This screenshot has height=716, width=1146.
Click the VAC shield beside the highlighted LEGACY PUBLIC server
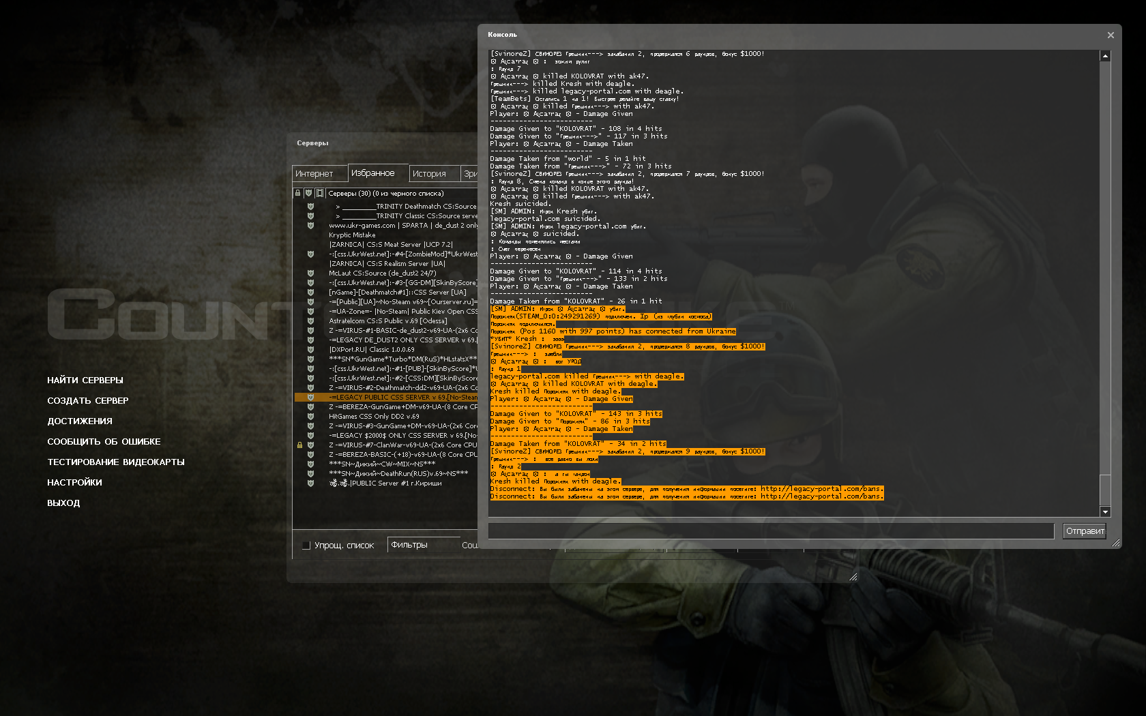click(x=310, y=398)
